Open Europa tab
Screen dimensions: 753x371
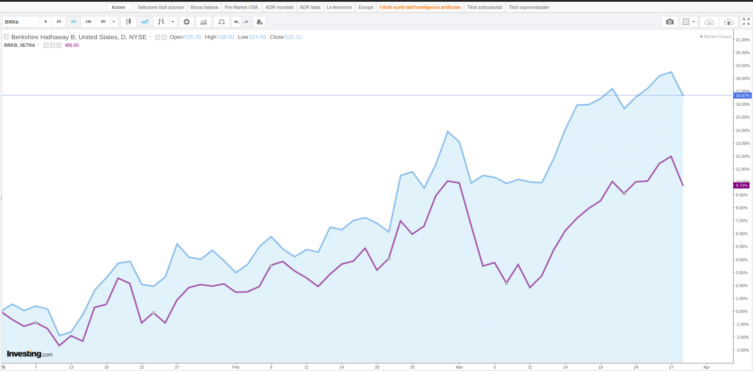tap(366, 7)
